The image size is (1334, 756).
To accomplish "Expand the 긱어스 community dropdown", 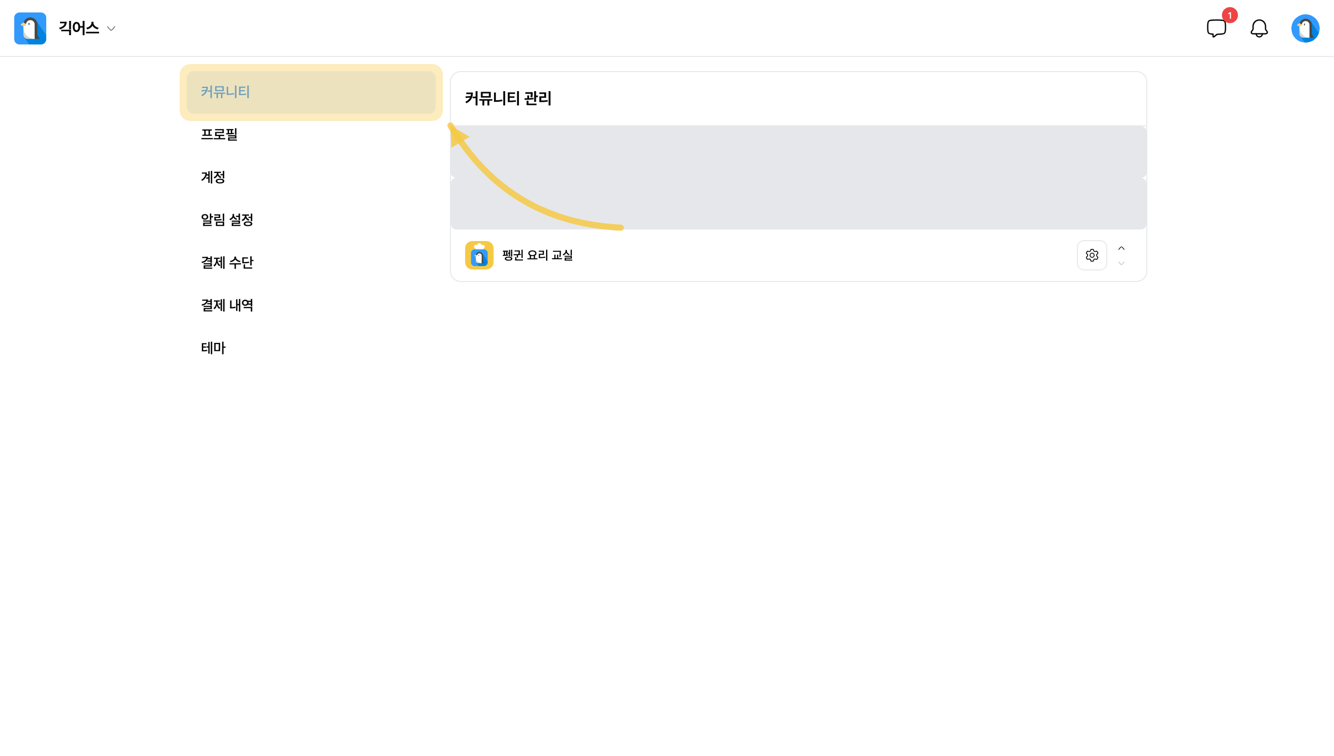I will [x=111, y=28].
